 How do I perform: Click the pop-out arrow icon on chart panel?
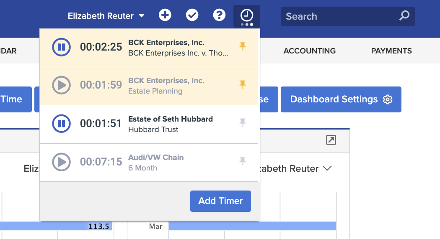[331, 140]
